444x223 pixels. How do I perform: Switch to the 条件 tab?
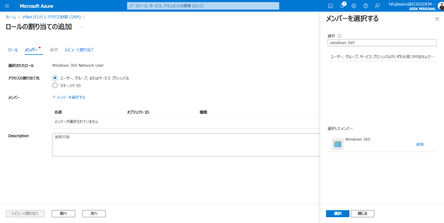[54, 50]
